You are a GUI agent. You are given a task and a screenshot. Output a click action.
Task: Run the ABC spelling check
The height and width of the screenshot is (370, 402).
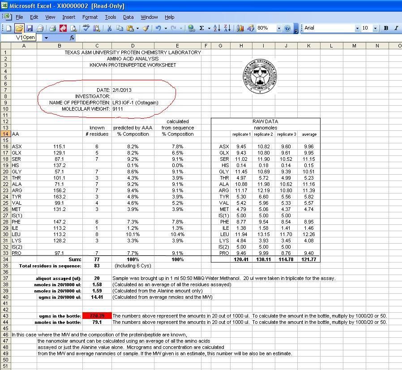pyautogui.click(x=86, y=28)
